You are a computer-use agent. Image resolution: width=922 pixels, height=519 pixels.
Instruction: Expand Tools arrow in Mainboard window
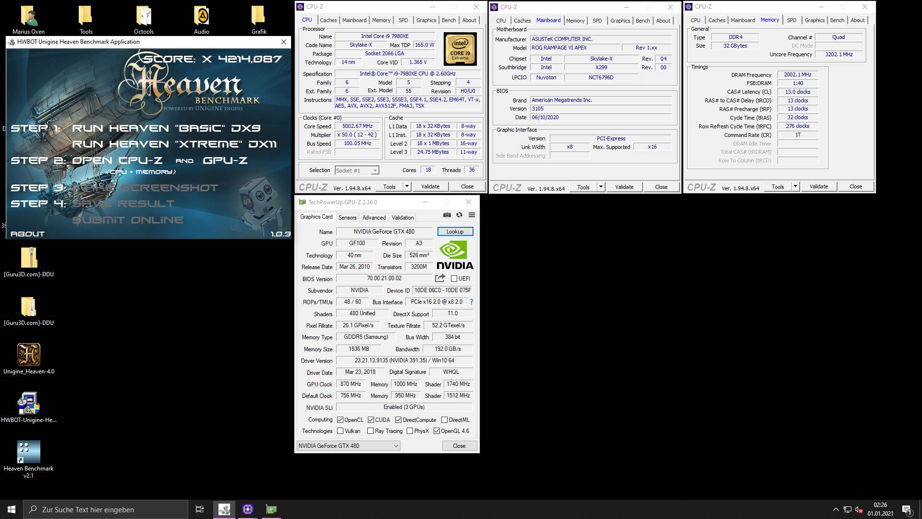[x=601, y=187]
